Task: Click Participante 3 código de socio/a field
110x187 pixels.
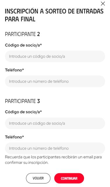Action: 55,123
